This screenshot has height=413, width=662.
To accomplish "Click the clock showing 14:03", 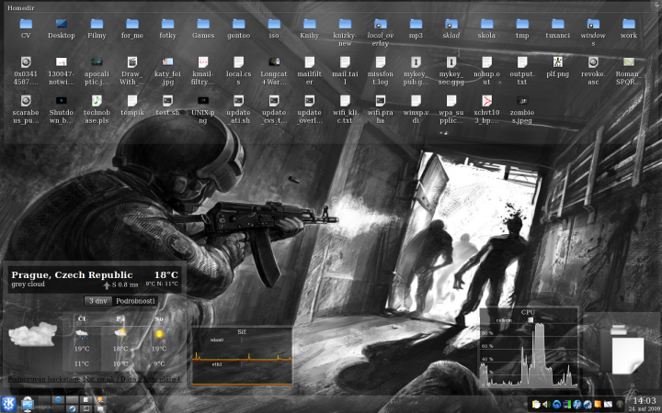I will point(644,400).
